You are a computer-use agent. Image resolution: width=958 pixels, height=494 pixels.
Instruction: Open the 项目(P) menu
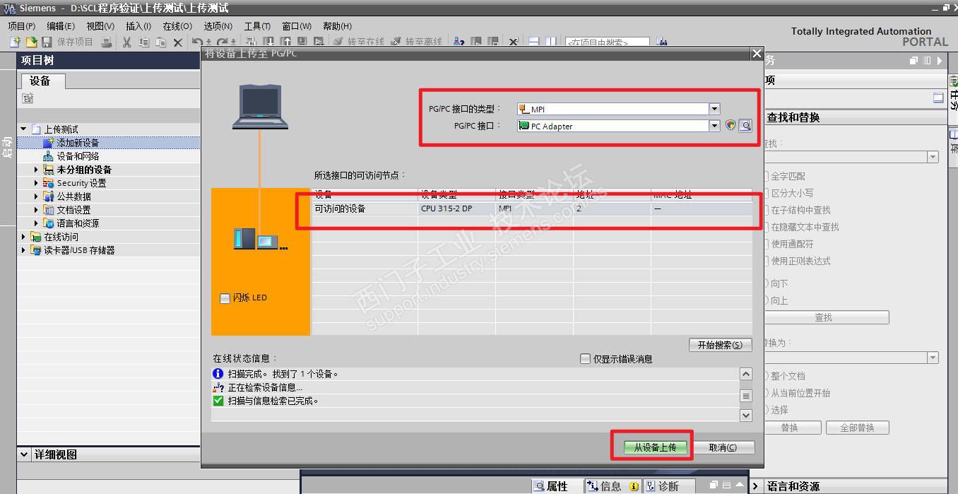22,26
